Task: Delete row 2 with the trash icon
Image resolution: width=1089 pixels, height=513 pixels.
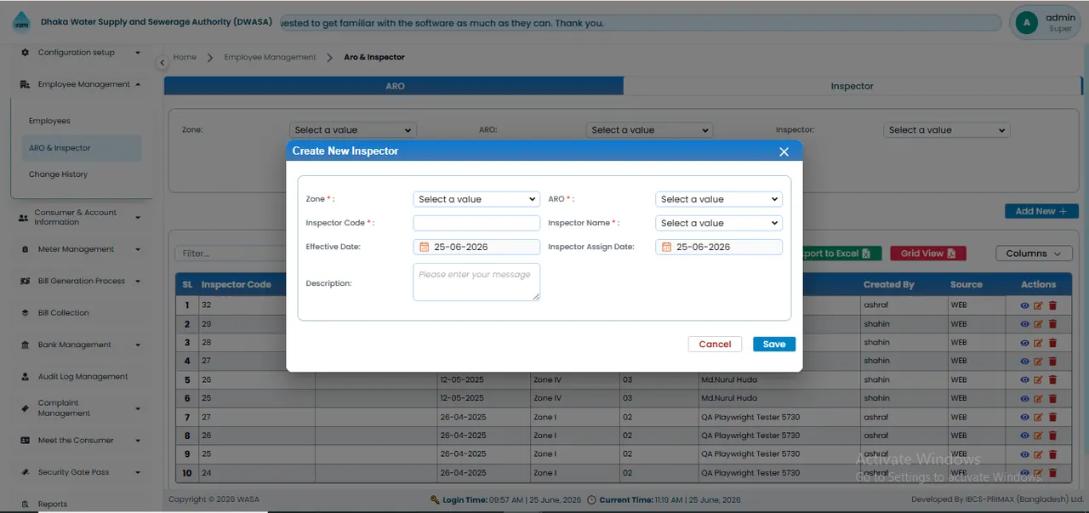Action: (x=1052, y=324)
